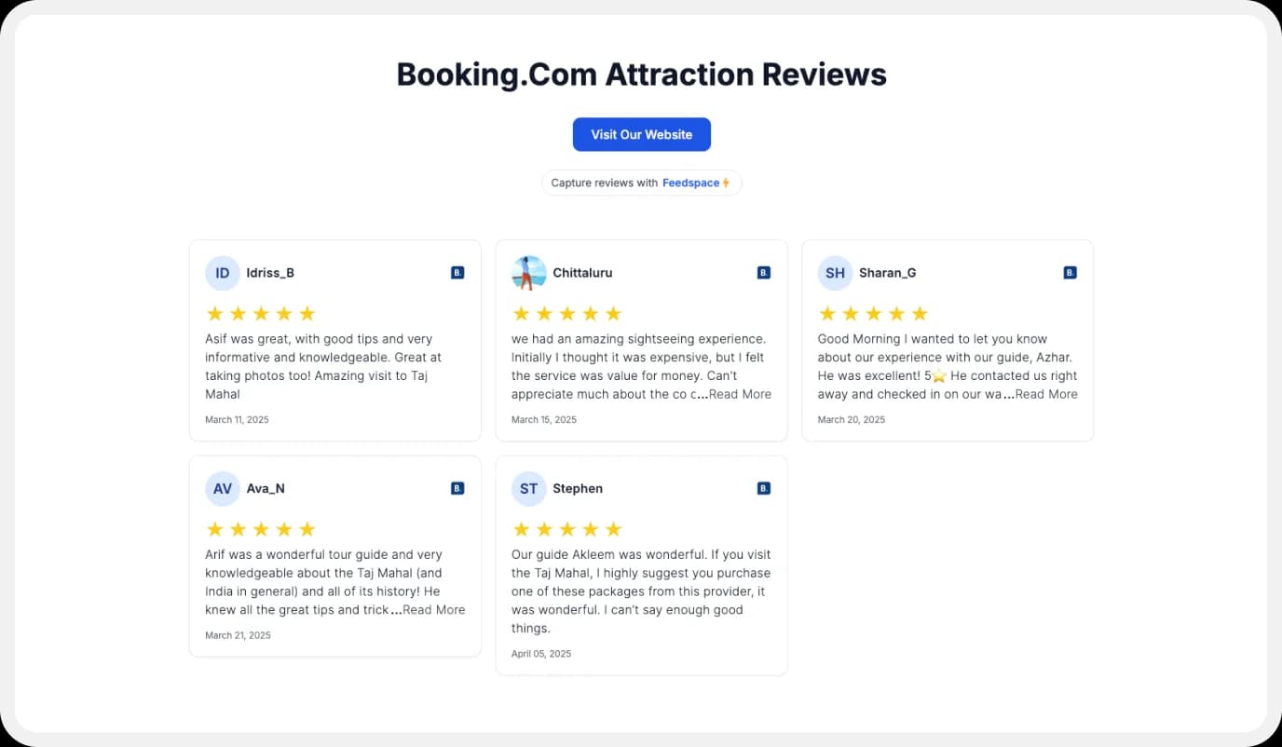Expand Ava_N's review using Read More
1282x747 pixels.
tap(433, 609)
